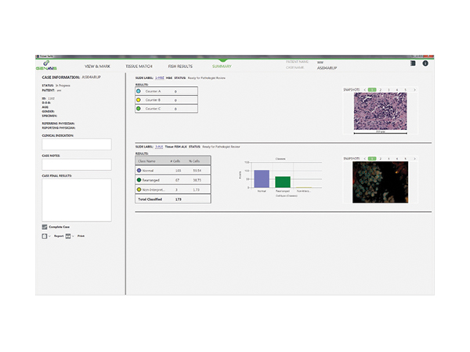The height and width of the screenshot is (352, 470).
Task: Go to next ALK FISH snapshot
Action: point(414,159)
